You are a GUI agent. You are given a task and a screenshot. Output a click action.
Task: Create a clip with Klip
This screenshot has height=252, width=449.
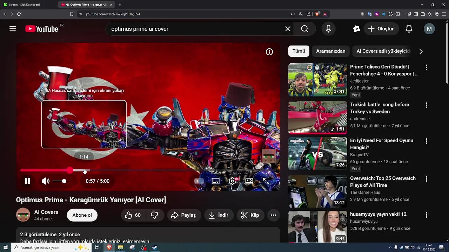click(250, 215)
